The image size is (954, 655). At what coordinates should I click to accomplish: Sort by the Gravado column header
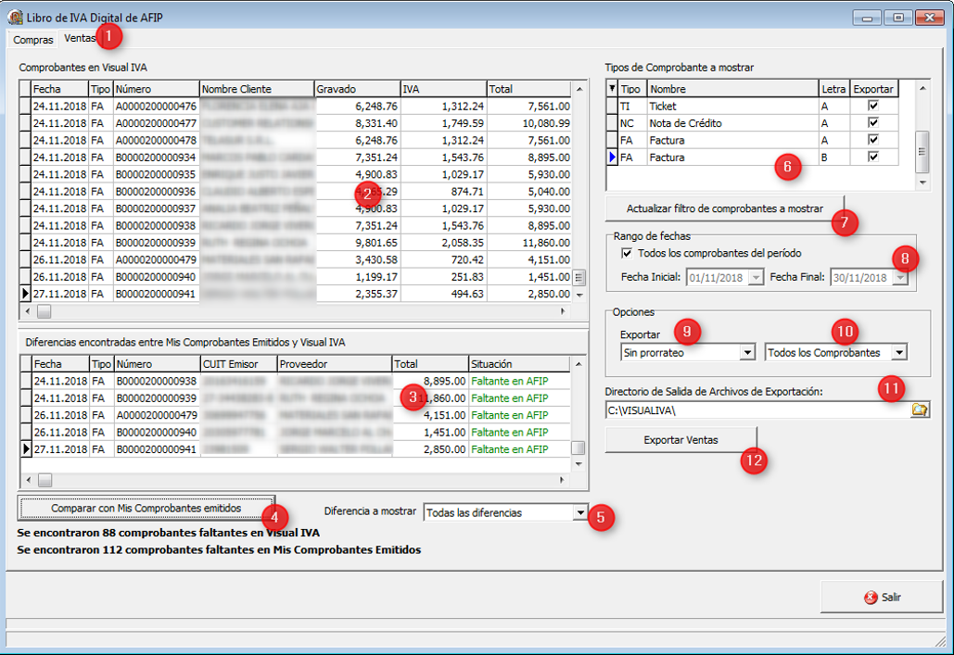pos(356,89)
